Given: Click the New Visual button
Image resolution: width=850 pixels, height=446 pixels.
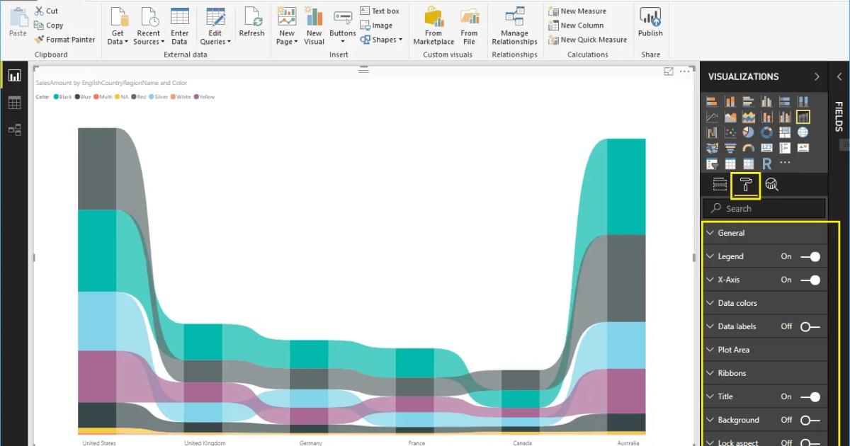Looking at the screenshot, I should tap(314, 27).
